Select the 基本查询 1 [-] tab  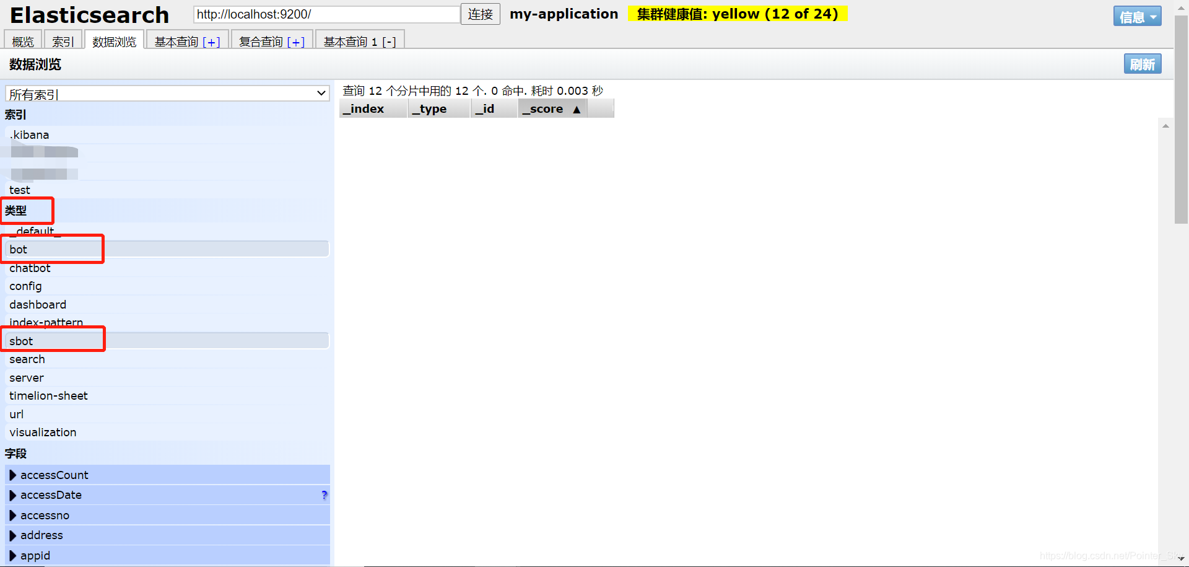360,40
